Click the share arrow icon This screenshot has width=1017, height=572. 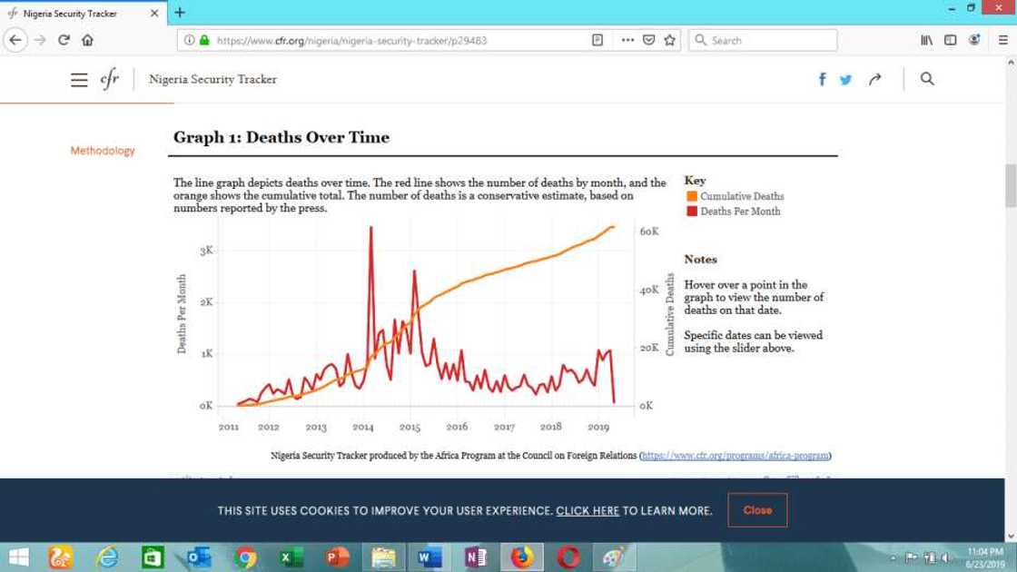tap(874, 79)
